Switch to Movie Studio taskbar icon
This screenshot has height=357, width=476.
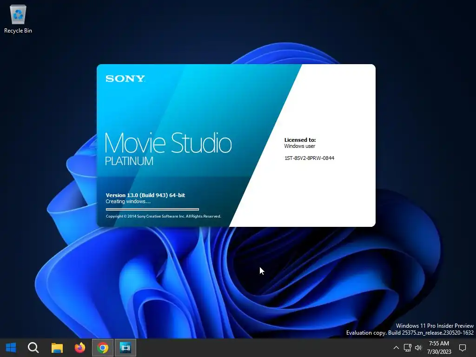tap(126, 348)
